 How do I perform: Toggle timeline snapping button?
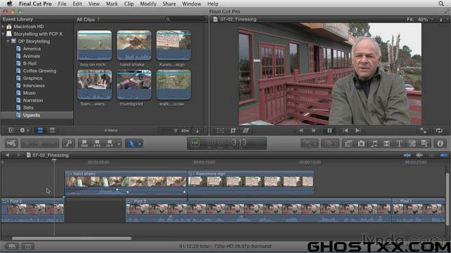coord(443,155)
